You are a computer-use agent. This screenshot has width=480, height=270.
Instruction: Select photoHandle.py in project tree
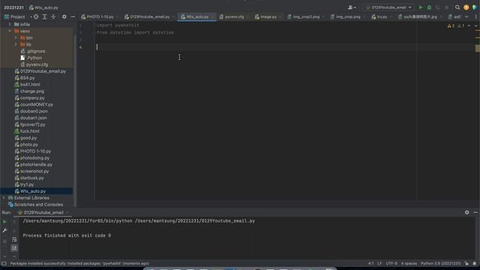(x=33, y=164)
